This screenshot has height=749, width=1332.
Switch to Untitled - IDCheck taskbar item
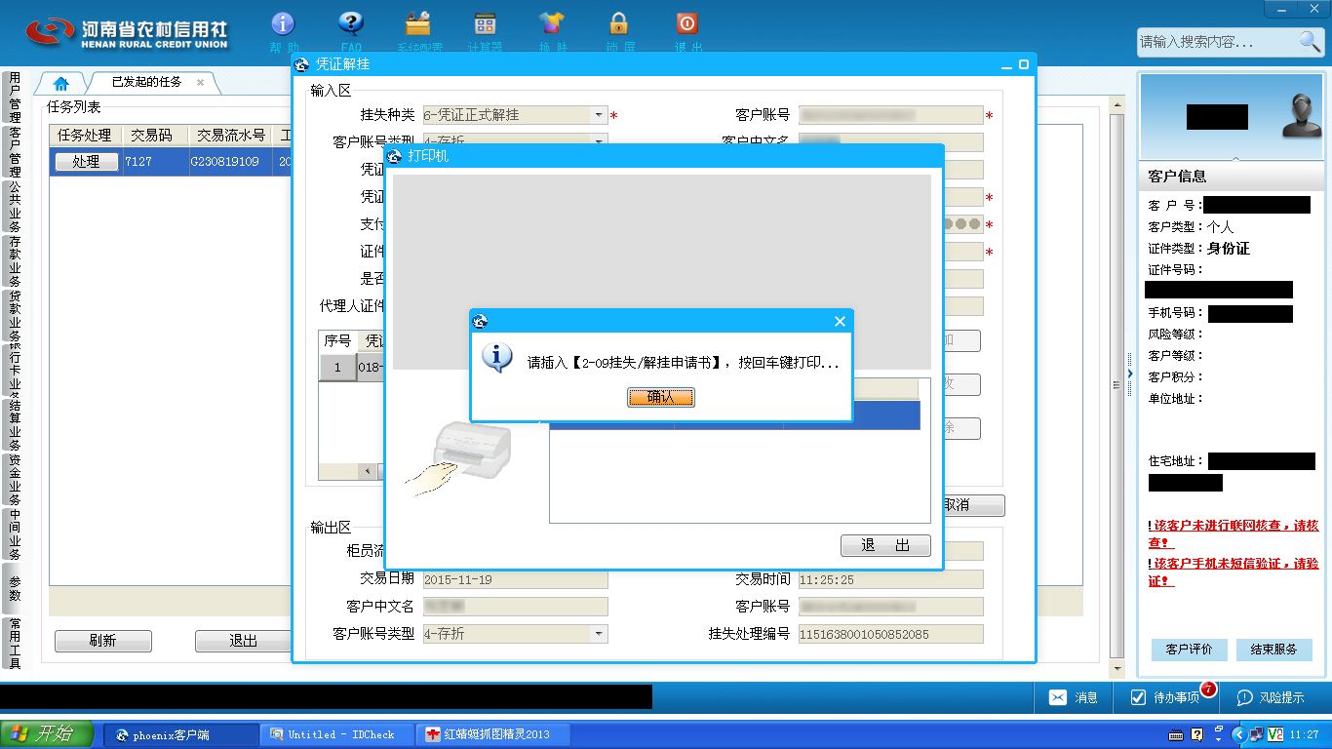coord(338,734)
